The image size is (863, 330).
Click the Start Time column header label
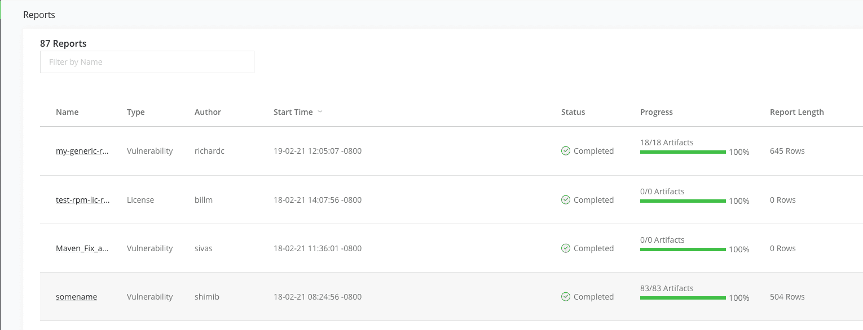pos(293,112)
